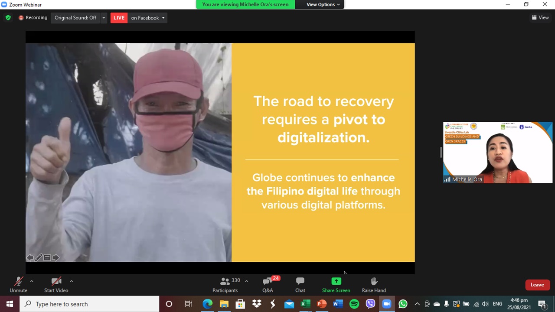Open the LIVE on Facebook dropdown
This screenshot has height=312, width=555.
pos(147,18)
